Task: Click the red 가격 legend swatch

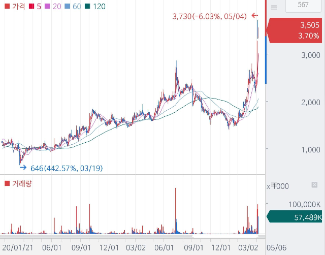Action: tap(7, 6)
